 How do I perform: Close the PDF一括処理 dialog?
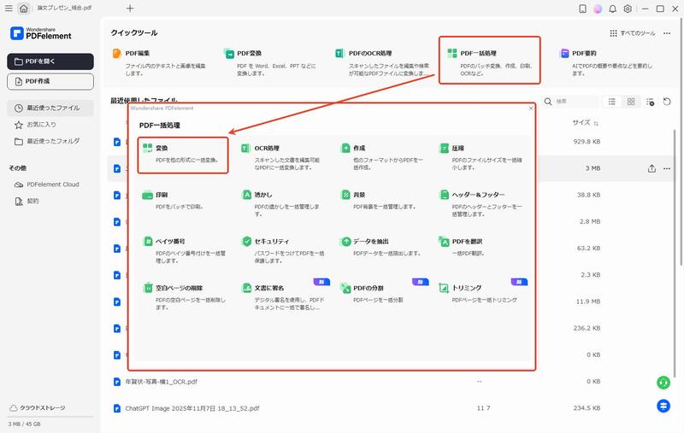coord(531,108)
